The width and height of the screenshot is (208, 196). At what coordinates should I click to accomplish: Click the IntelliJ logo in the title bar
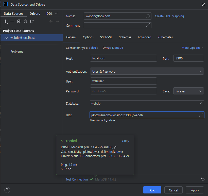point(6,4)
